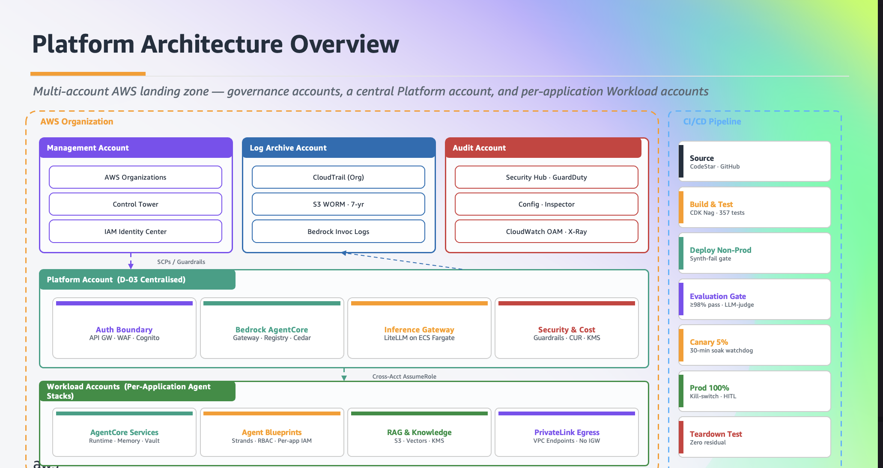The image size is (883, 468).
Task: Click the "≥98% pass · LLM-judge" text
Action: (722, 305)
